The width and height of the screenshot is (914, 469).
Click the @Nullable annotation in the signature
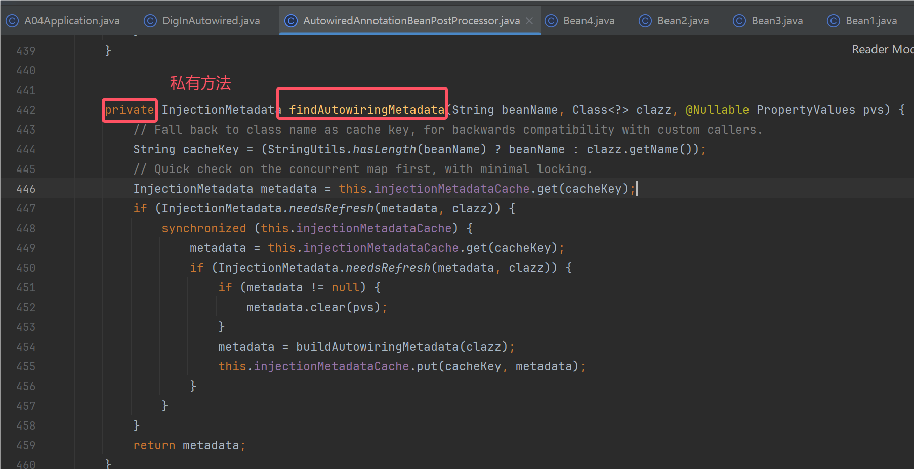pos(717,110)
